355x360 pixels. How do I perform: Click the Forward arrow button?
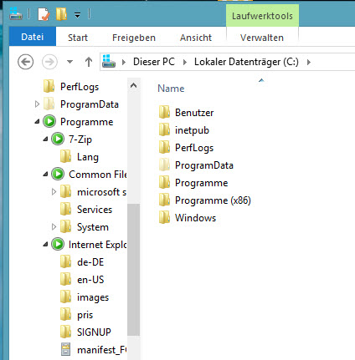coord(49,62)
